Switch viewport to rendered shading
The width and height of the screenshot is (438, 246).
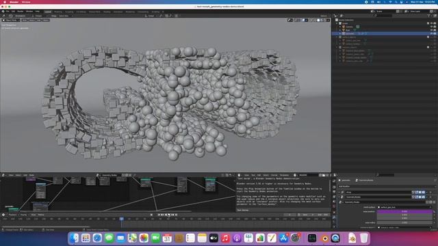point(325,20)
